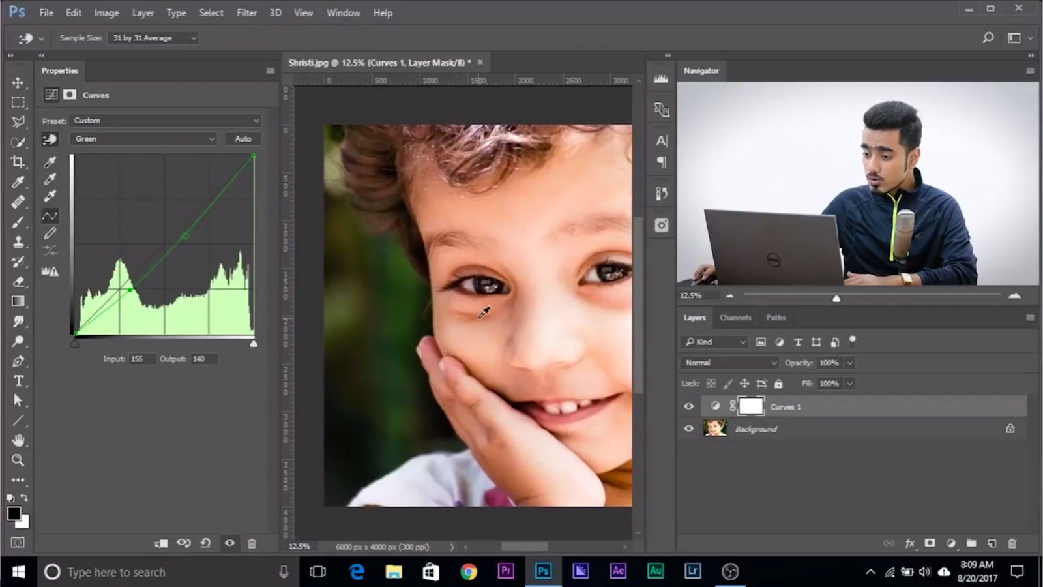Select the Crop tool

[x=18, y=162]
